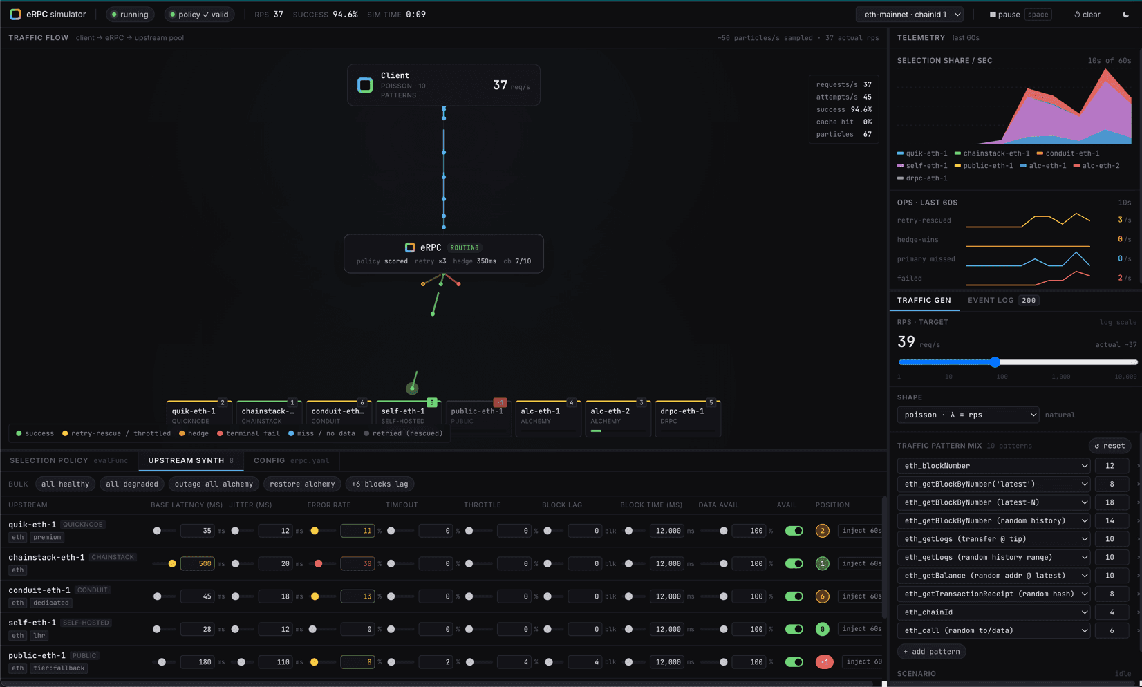Click the eRPC routing node icon
Image resolution: width=1142 pixels, height=687 pixels.
(410, 247)
